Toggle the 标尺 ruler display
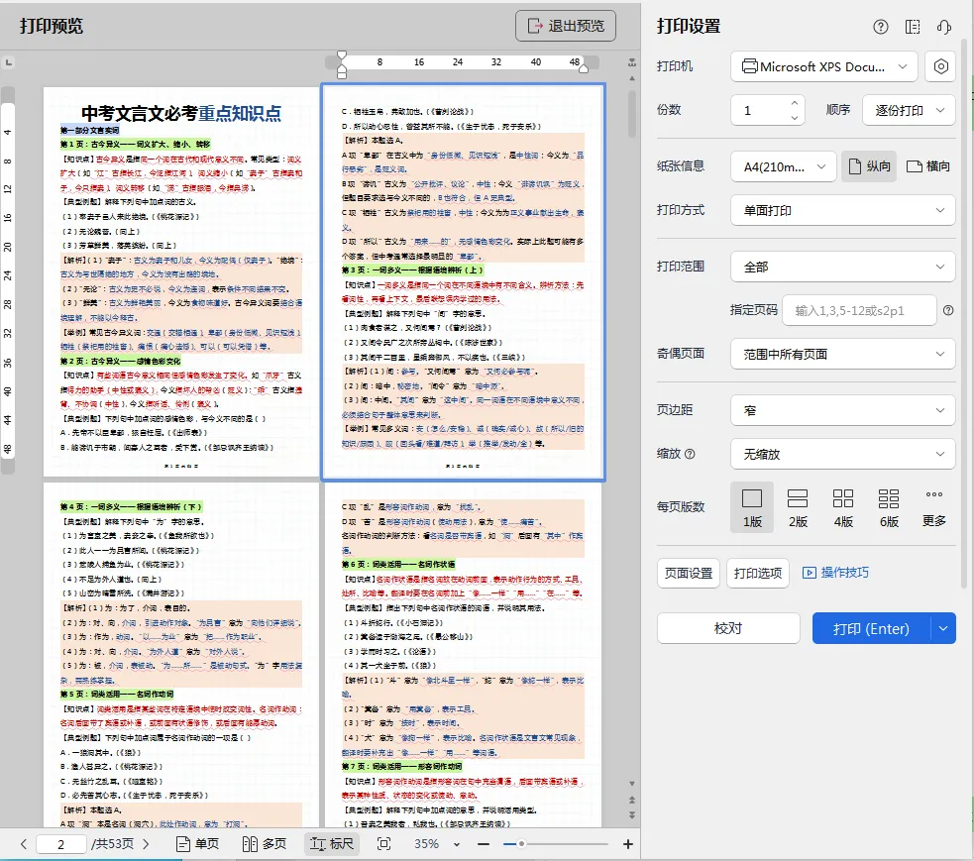 (x=332, y=844)
